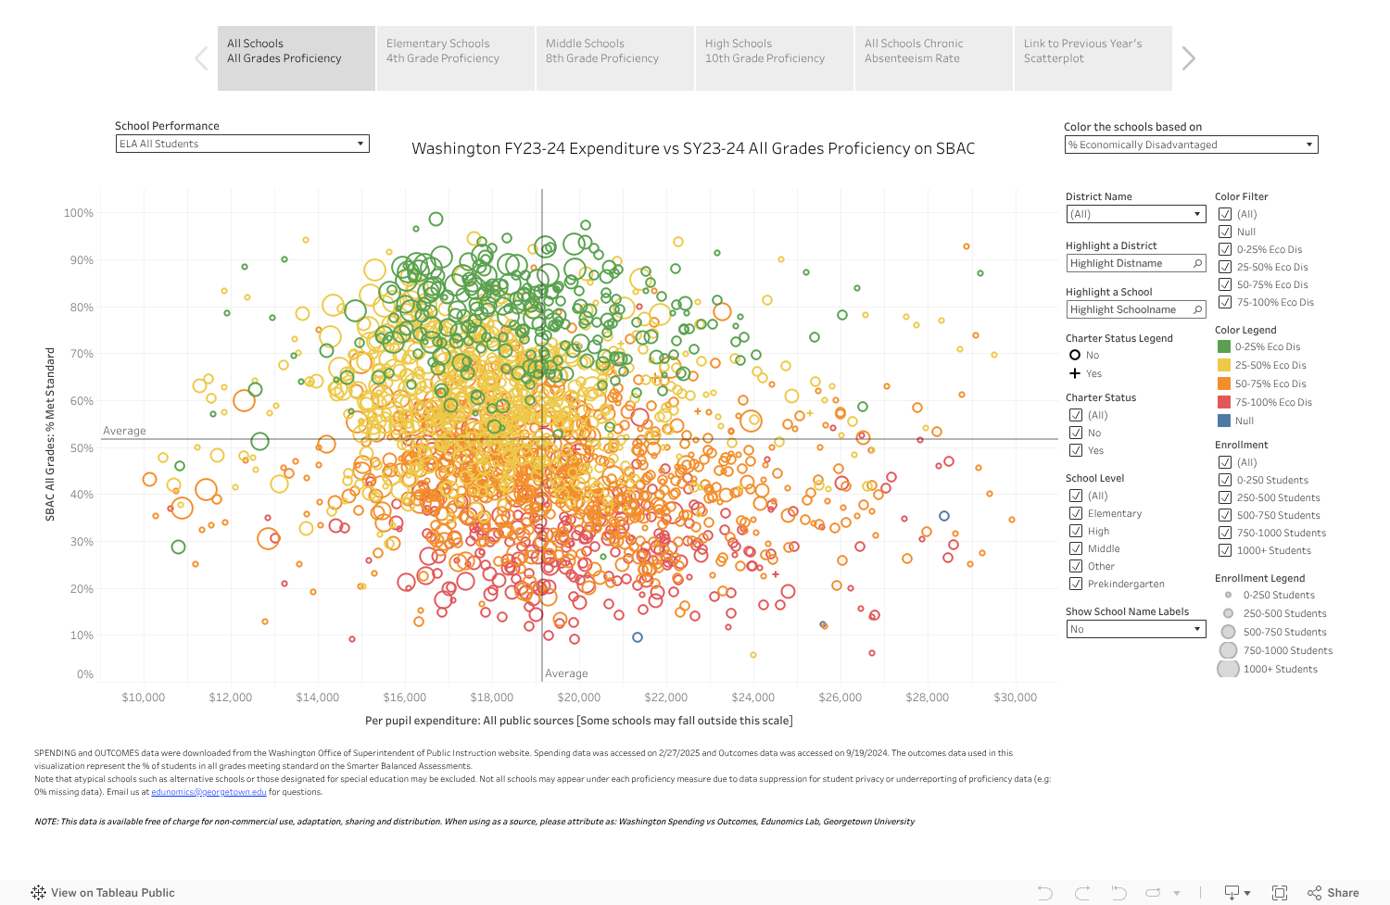
Task: Toggle the Elementary school level checkbox
Action: point(1076,513)
